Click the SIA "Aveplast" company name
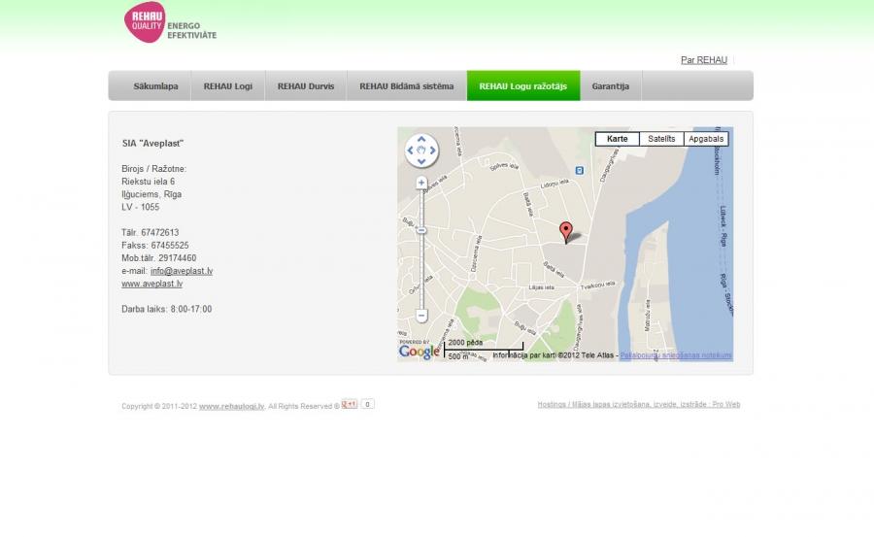874x537 pixels. pos(152,144)
